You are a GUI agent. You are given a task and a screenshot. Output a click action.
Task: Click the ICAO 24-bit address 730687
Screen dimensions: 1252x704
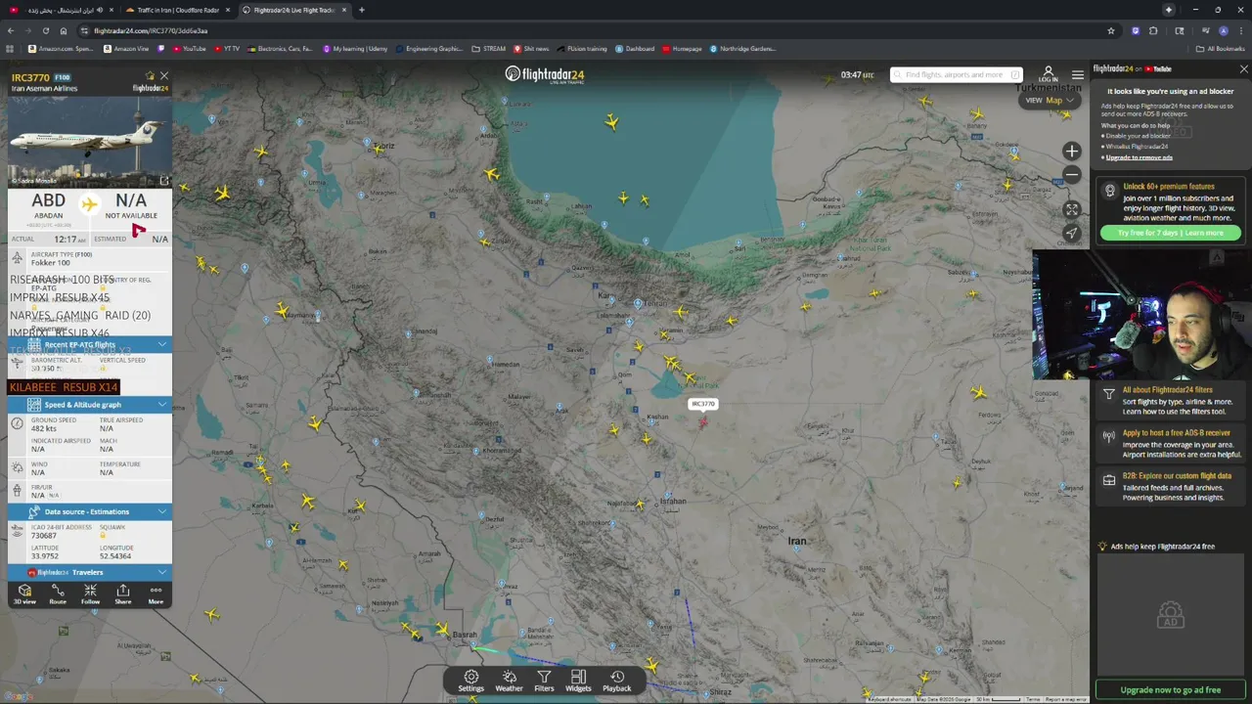[x=43, y=535]
